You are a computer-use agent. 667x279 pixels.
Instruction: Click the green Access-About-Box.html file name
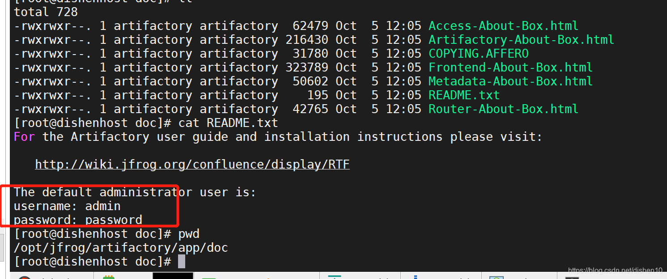point(503,26)
